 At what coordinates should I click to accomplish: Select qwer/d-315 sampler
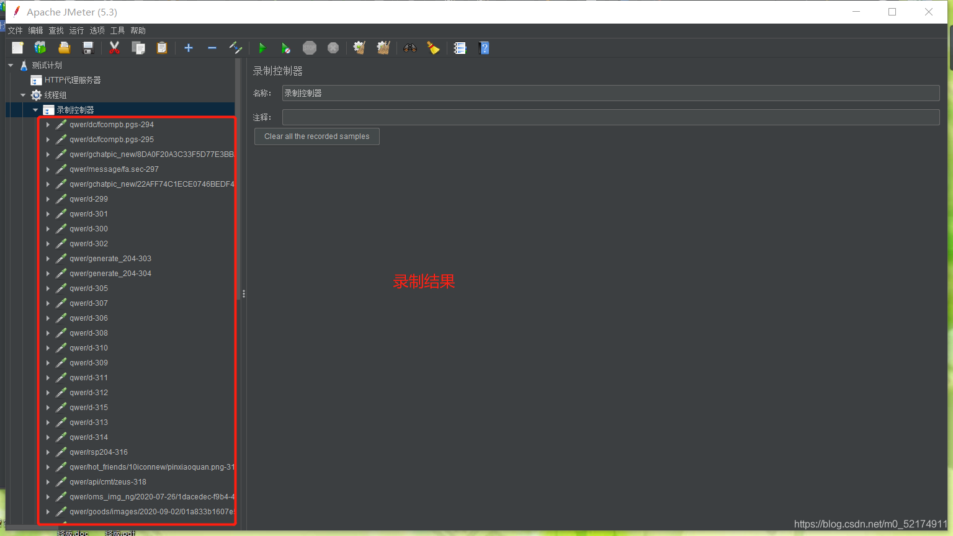(89, 408)
